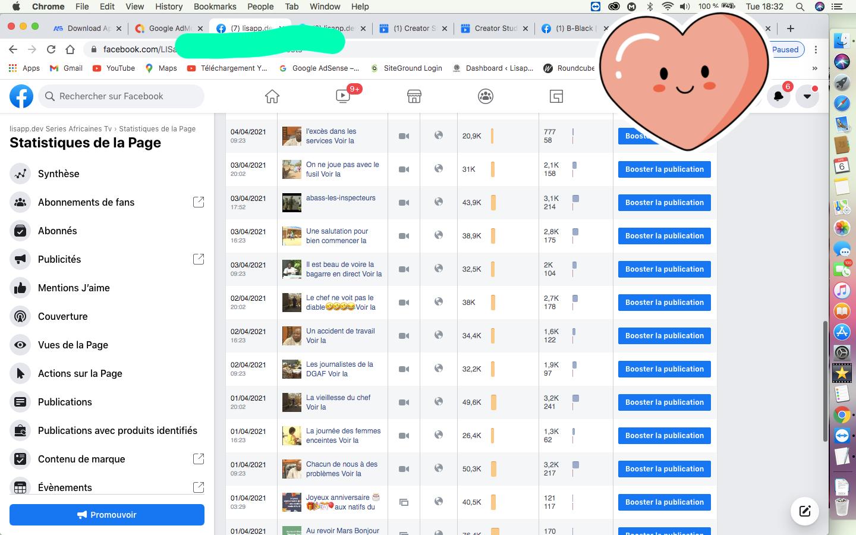Viewport: 856px width, 535px height.
Task: Open Spotlight search in menu bar
Action: coord(800,7)
